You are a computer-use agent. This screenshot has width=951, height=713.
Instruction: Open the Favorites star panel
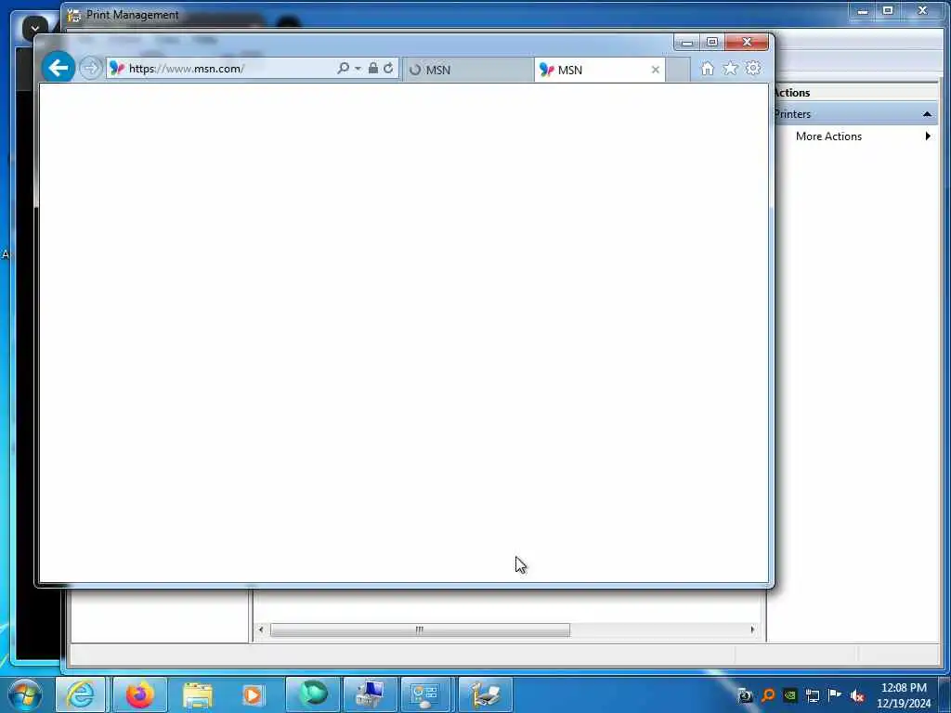730,68
